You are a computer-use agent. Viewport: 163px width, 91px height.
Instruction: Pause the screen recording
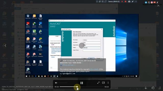click(122, 2)
